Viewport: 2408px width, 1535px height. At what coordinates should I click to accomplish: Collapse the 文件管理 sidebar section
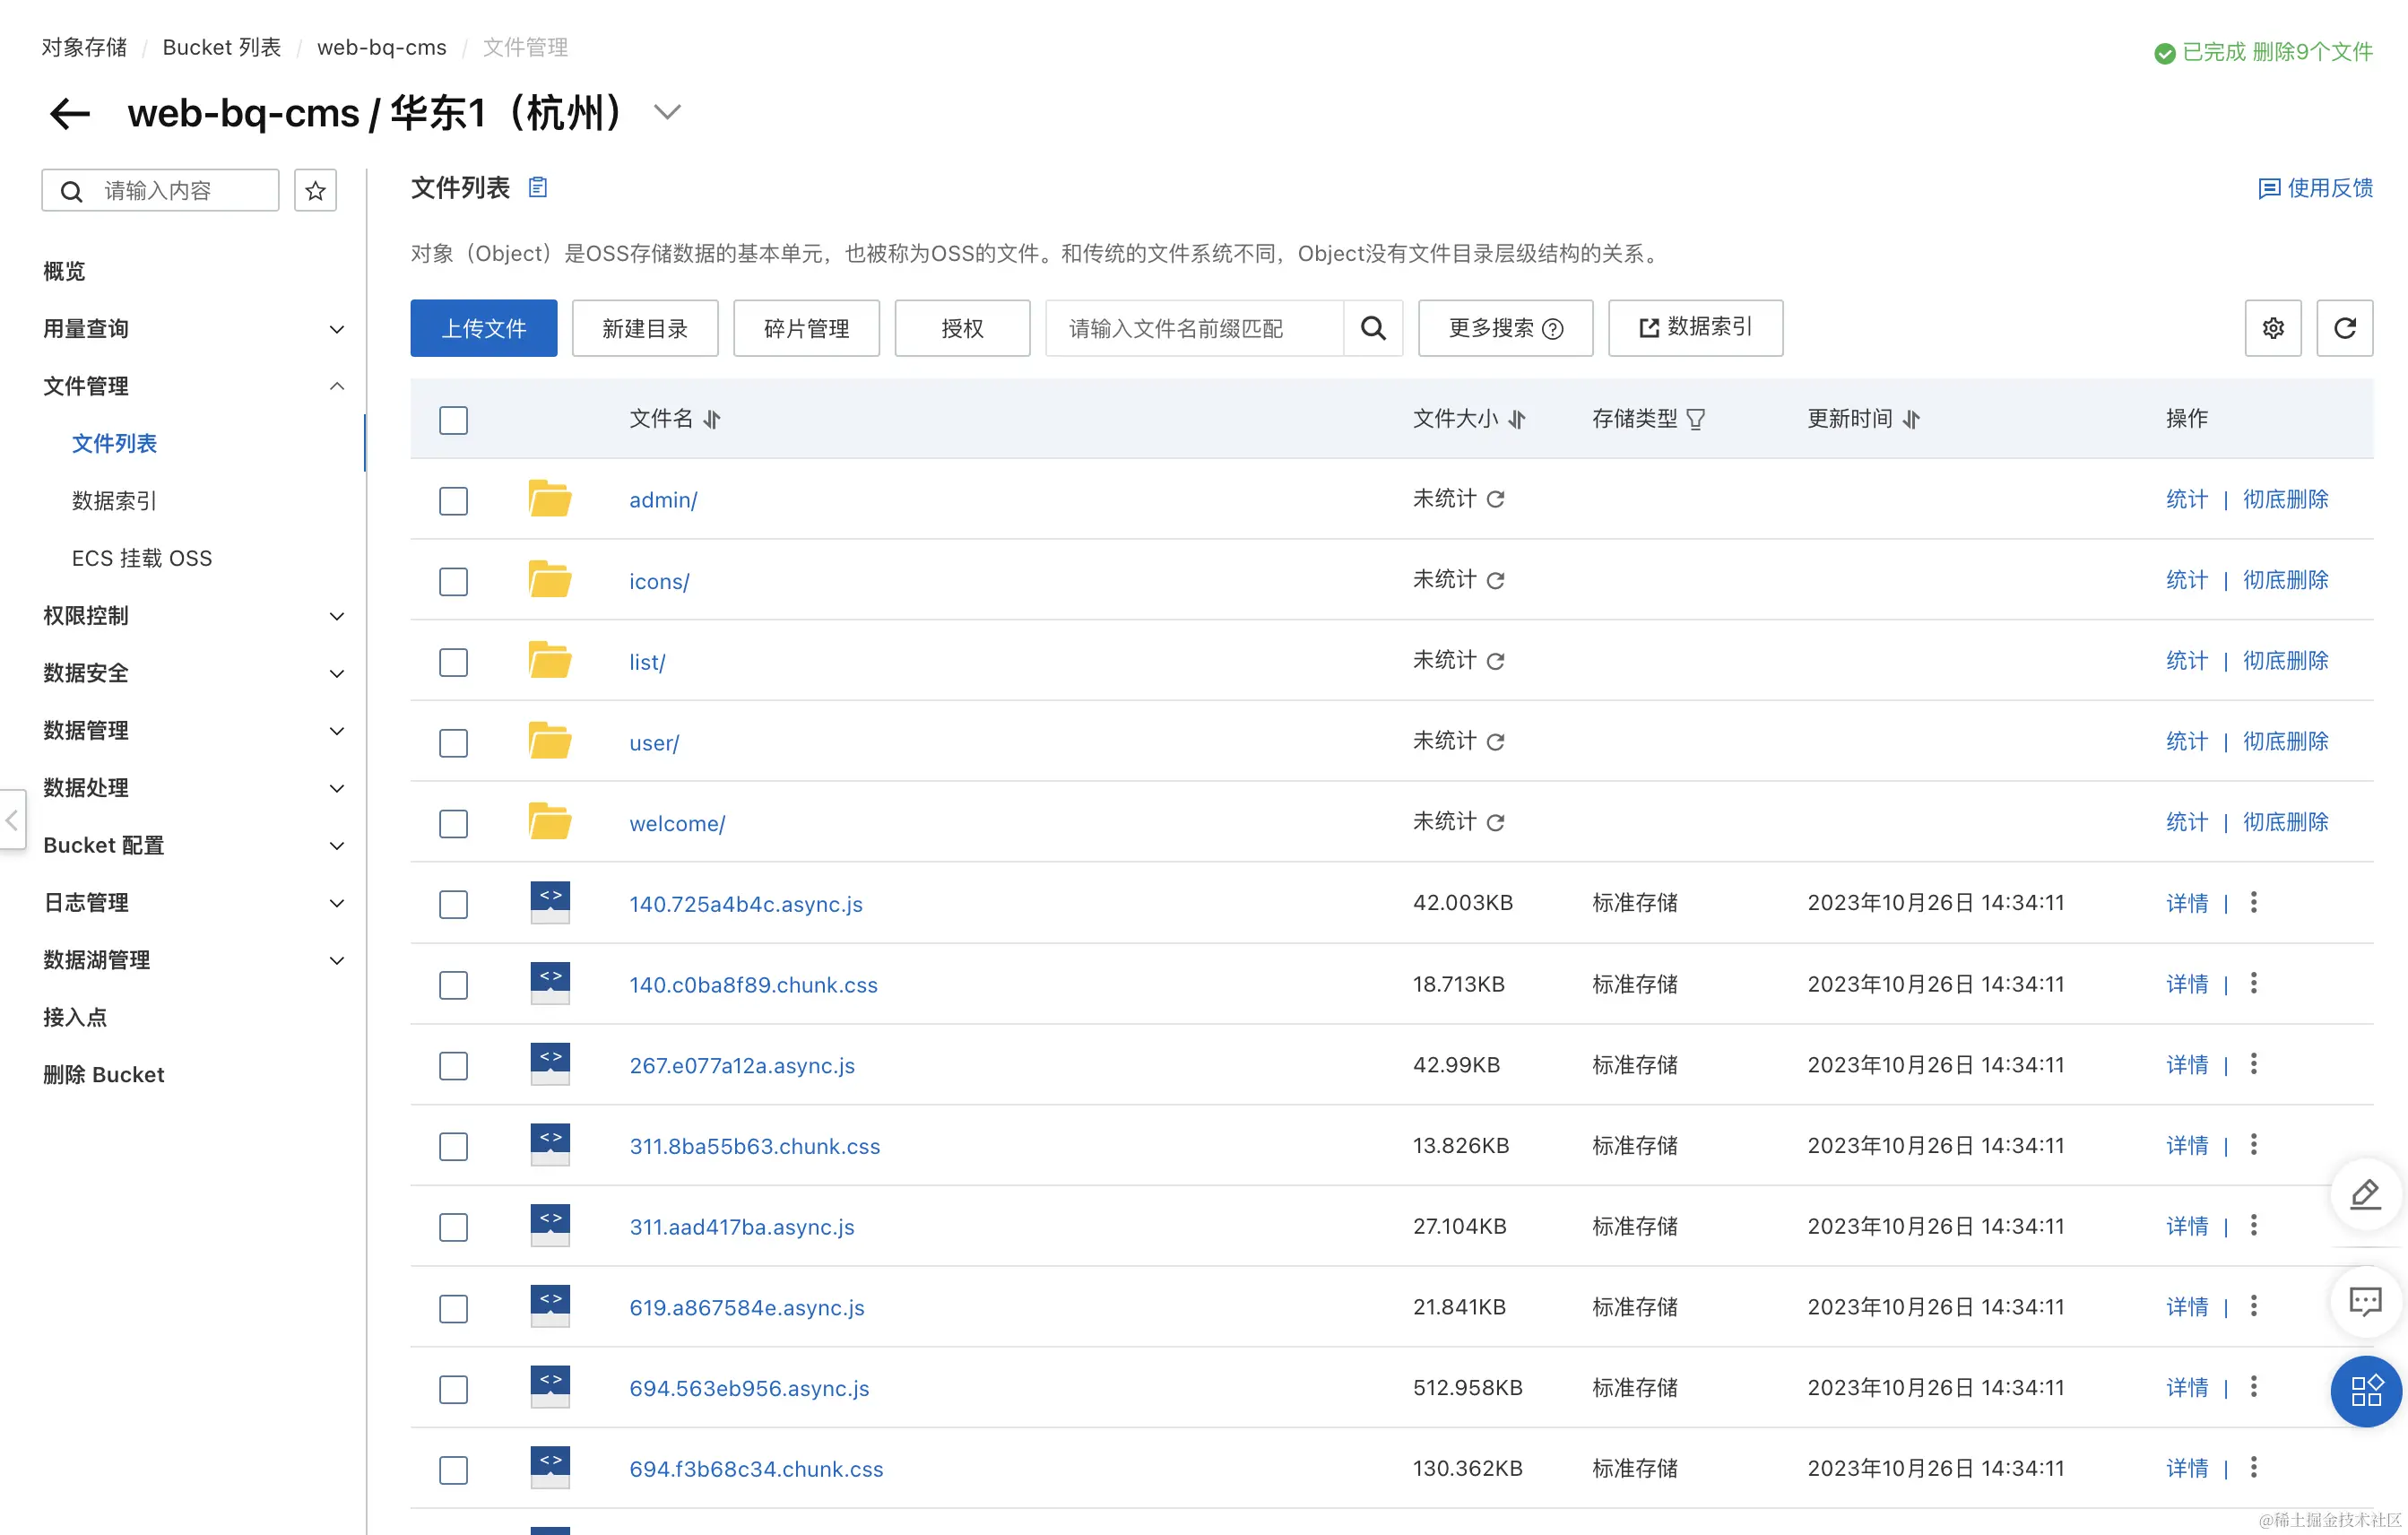tap(337, 386)
